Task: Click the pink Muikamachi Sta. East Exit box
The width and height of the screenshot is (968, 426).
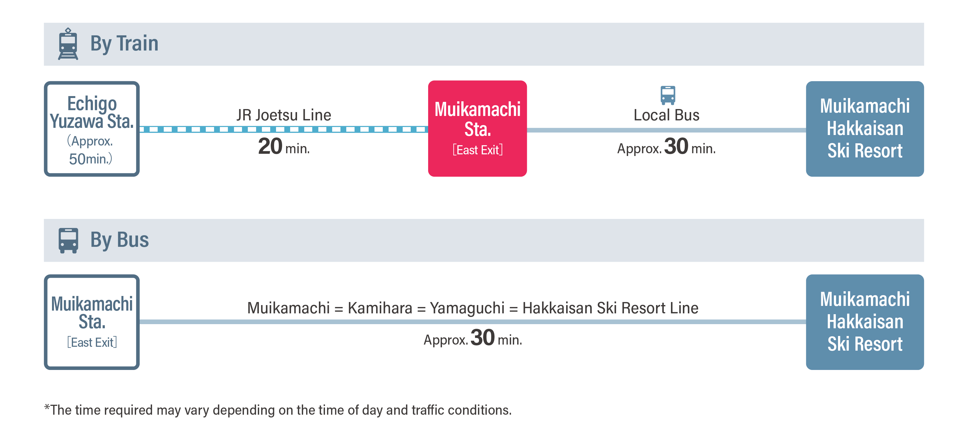Action: coord(477,129)
